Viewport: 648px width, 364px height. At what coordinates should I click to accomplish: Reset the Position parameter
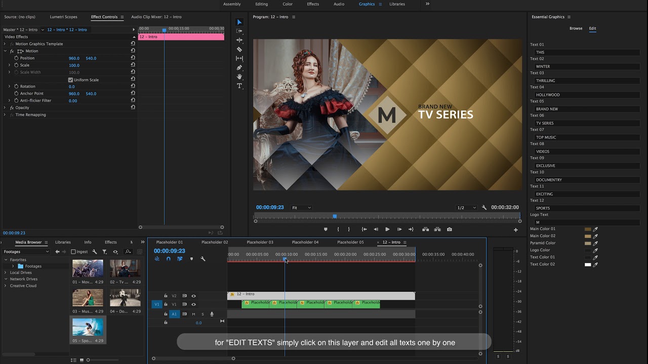click(133, 58)
